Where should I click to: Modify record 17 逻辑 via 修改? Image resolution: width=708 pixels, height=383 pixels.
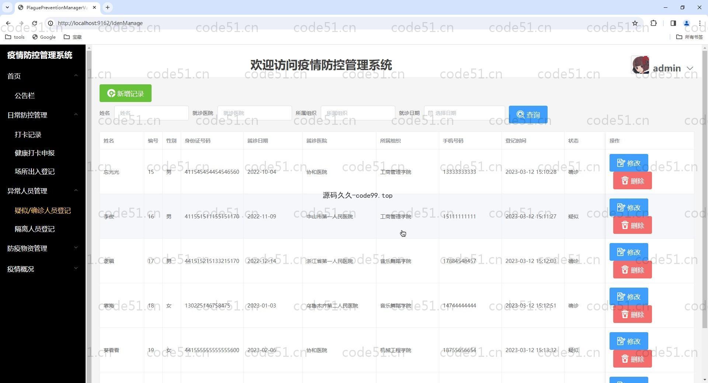(x=629, y=252)
